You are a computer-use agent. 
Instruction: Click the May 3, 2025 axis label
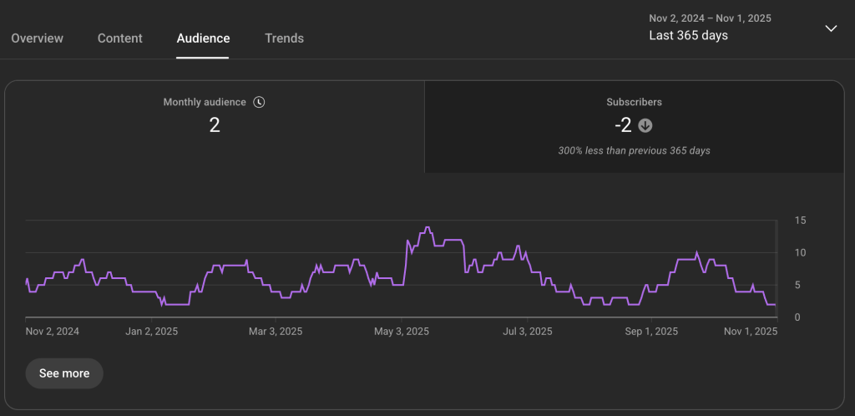click(402, 332)
